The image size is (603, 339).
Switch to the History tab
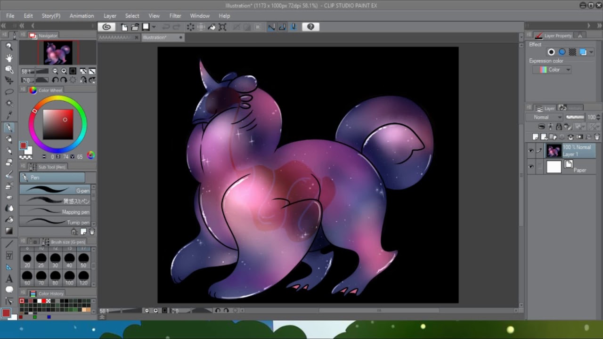570,108
